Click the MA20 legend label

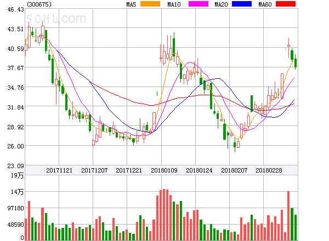(x=221, y=4)
